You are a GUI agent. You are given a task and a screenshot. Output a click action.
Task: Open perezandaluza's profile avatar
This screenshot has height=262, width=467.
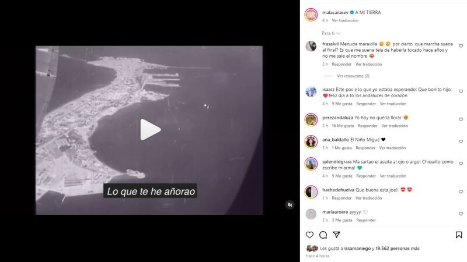(x=311, y=120)
